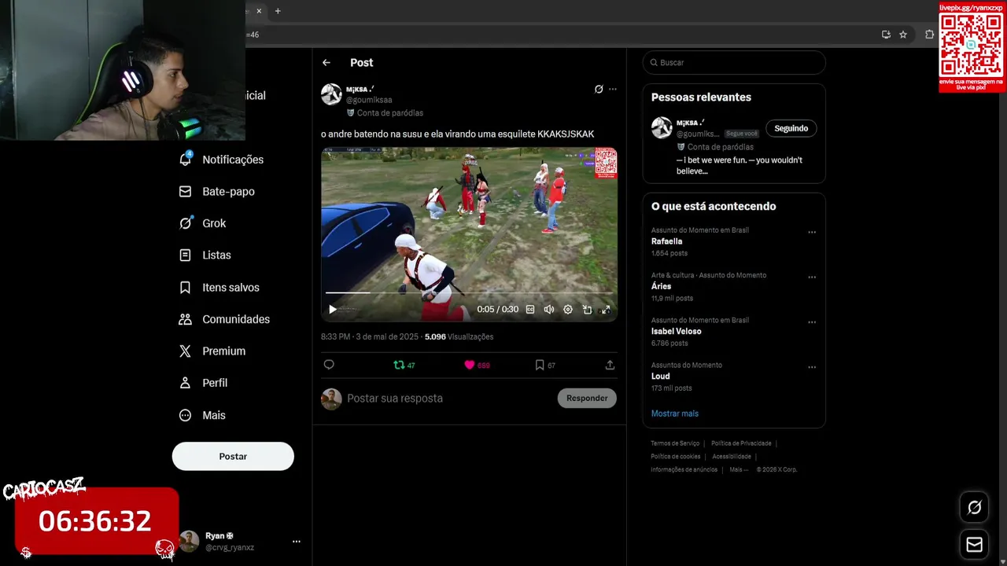This screenshot has width=1007, height=566.
Task: Open options for Áries trend
Action: click(x=812, y=277)
